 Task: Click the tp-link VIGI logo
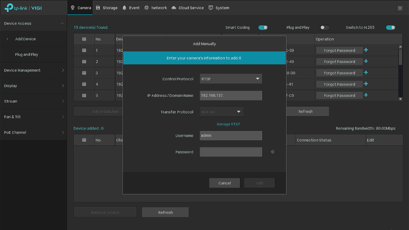click(23, 8)
